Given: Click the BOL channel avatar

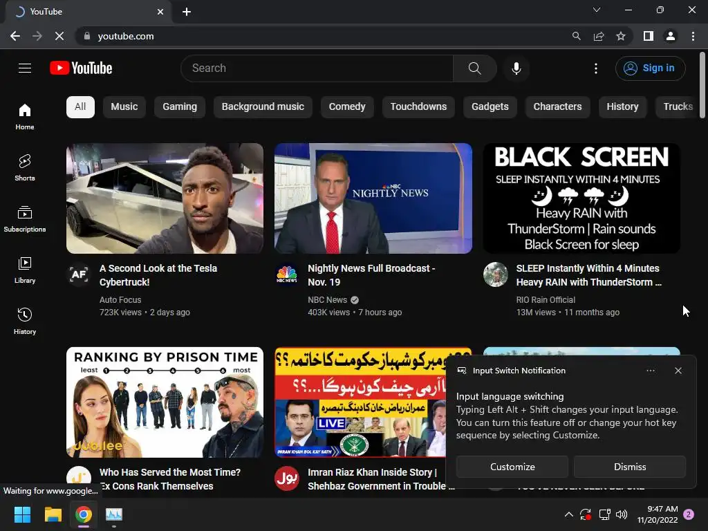Looking at the screenshot, I should [x=287, y=478].
